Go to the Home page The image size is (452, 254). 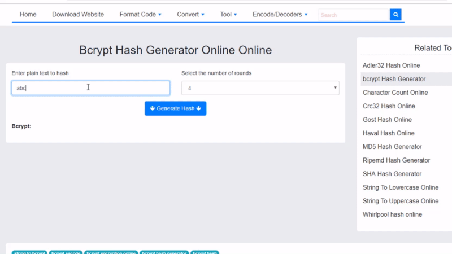(28, 15)
